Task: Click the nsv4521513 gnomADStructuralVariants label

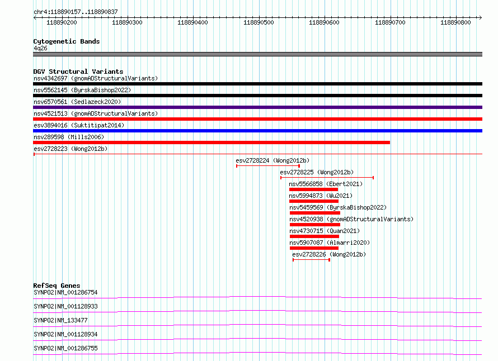Action: tap(96, 113)
